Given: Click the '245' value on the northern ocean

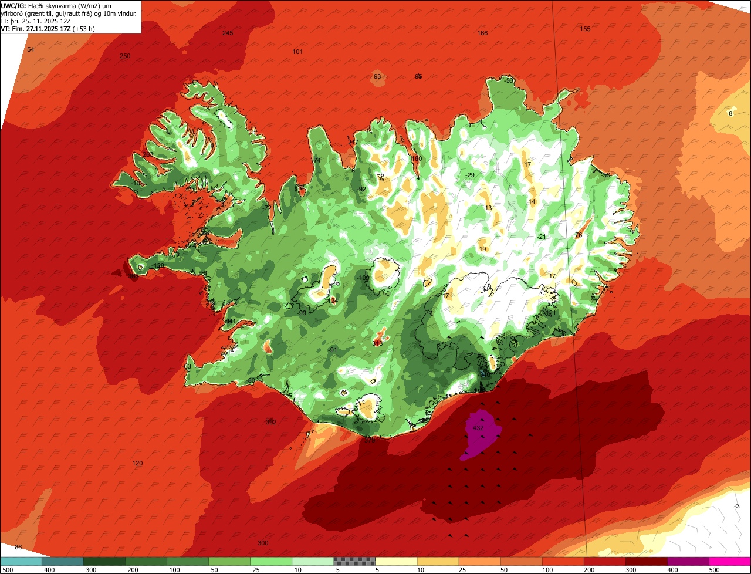Looking at the screenshot, I should tap(228, 33).
